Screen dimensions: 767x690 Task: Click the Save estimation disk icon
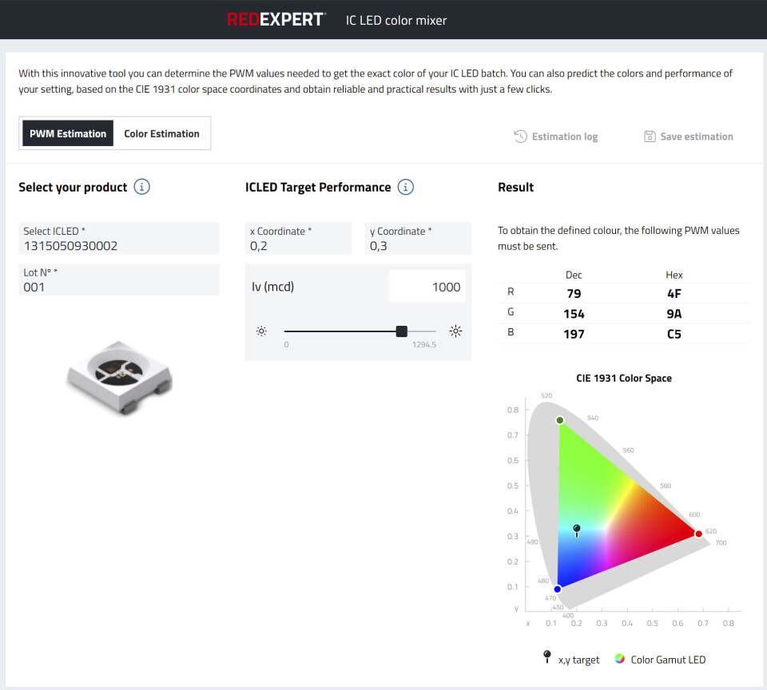click(650, 137)
